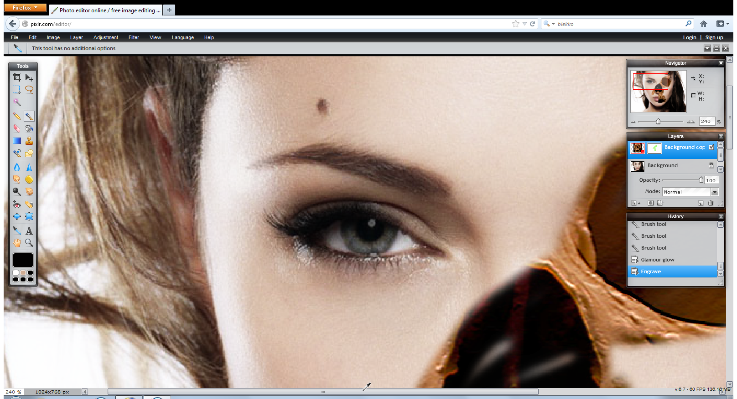The width and height of the screenshot is (737, 399).
Task: Open the Firefox application menu button
Action: pyautogui.click(x=25, y=8)
